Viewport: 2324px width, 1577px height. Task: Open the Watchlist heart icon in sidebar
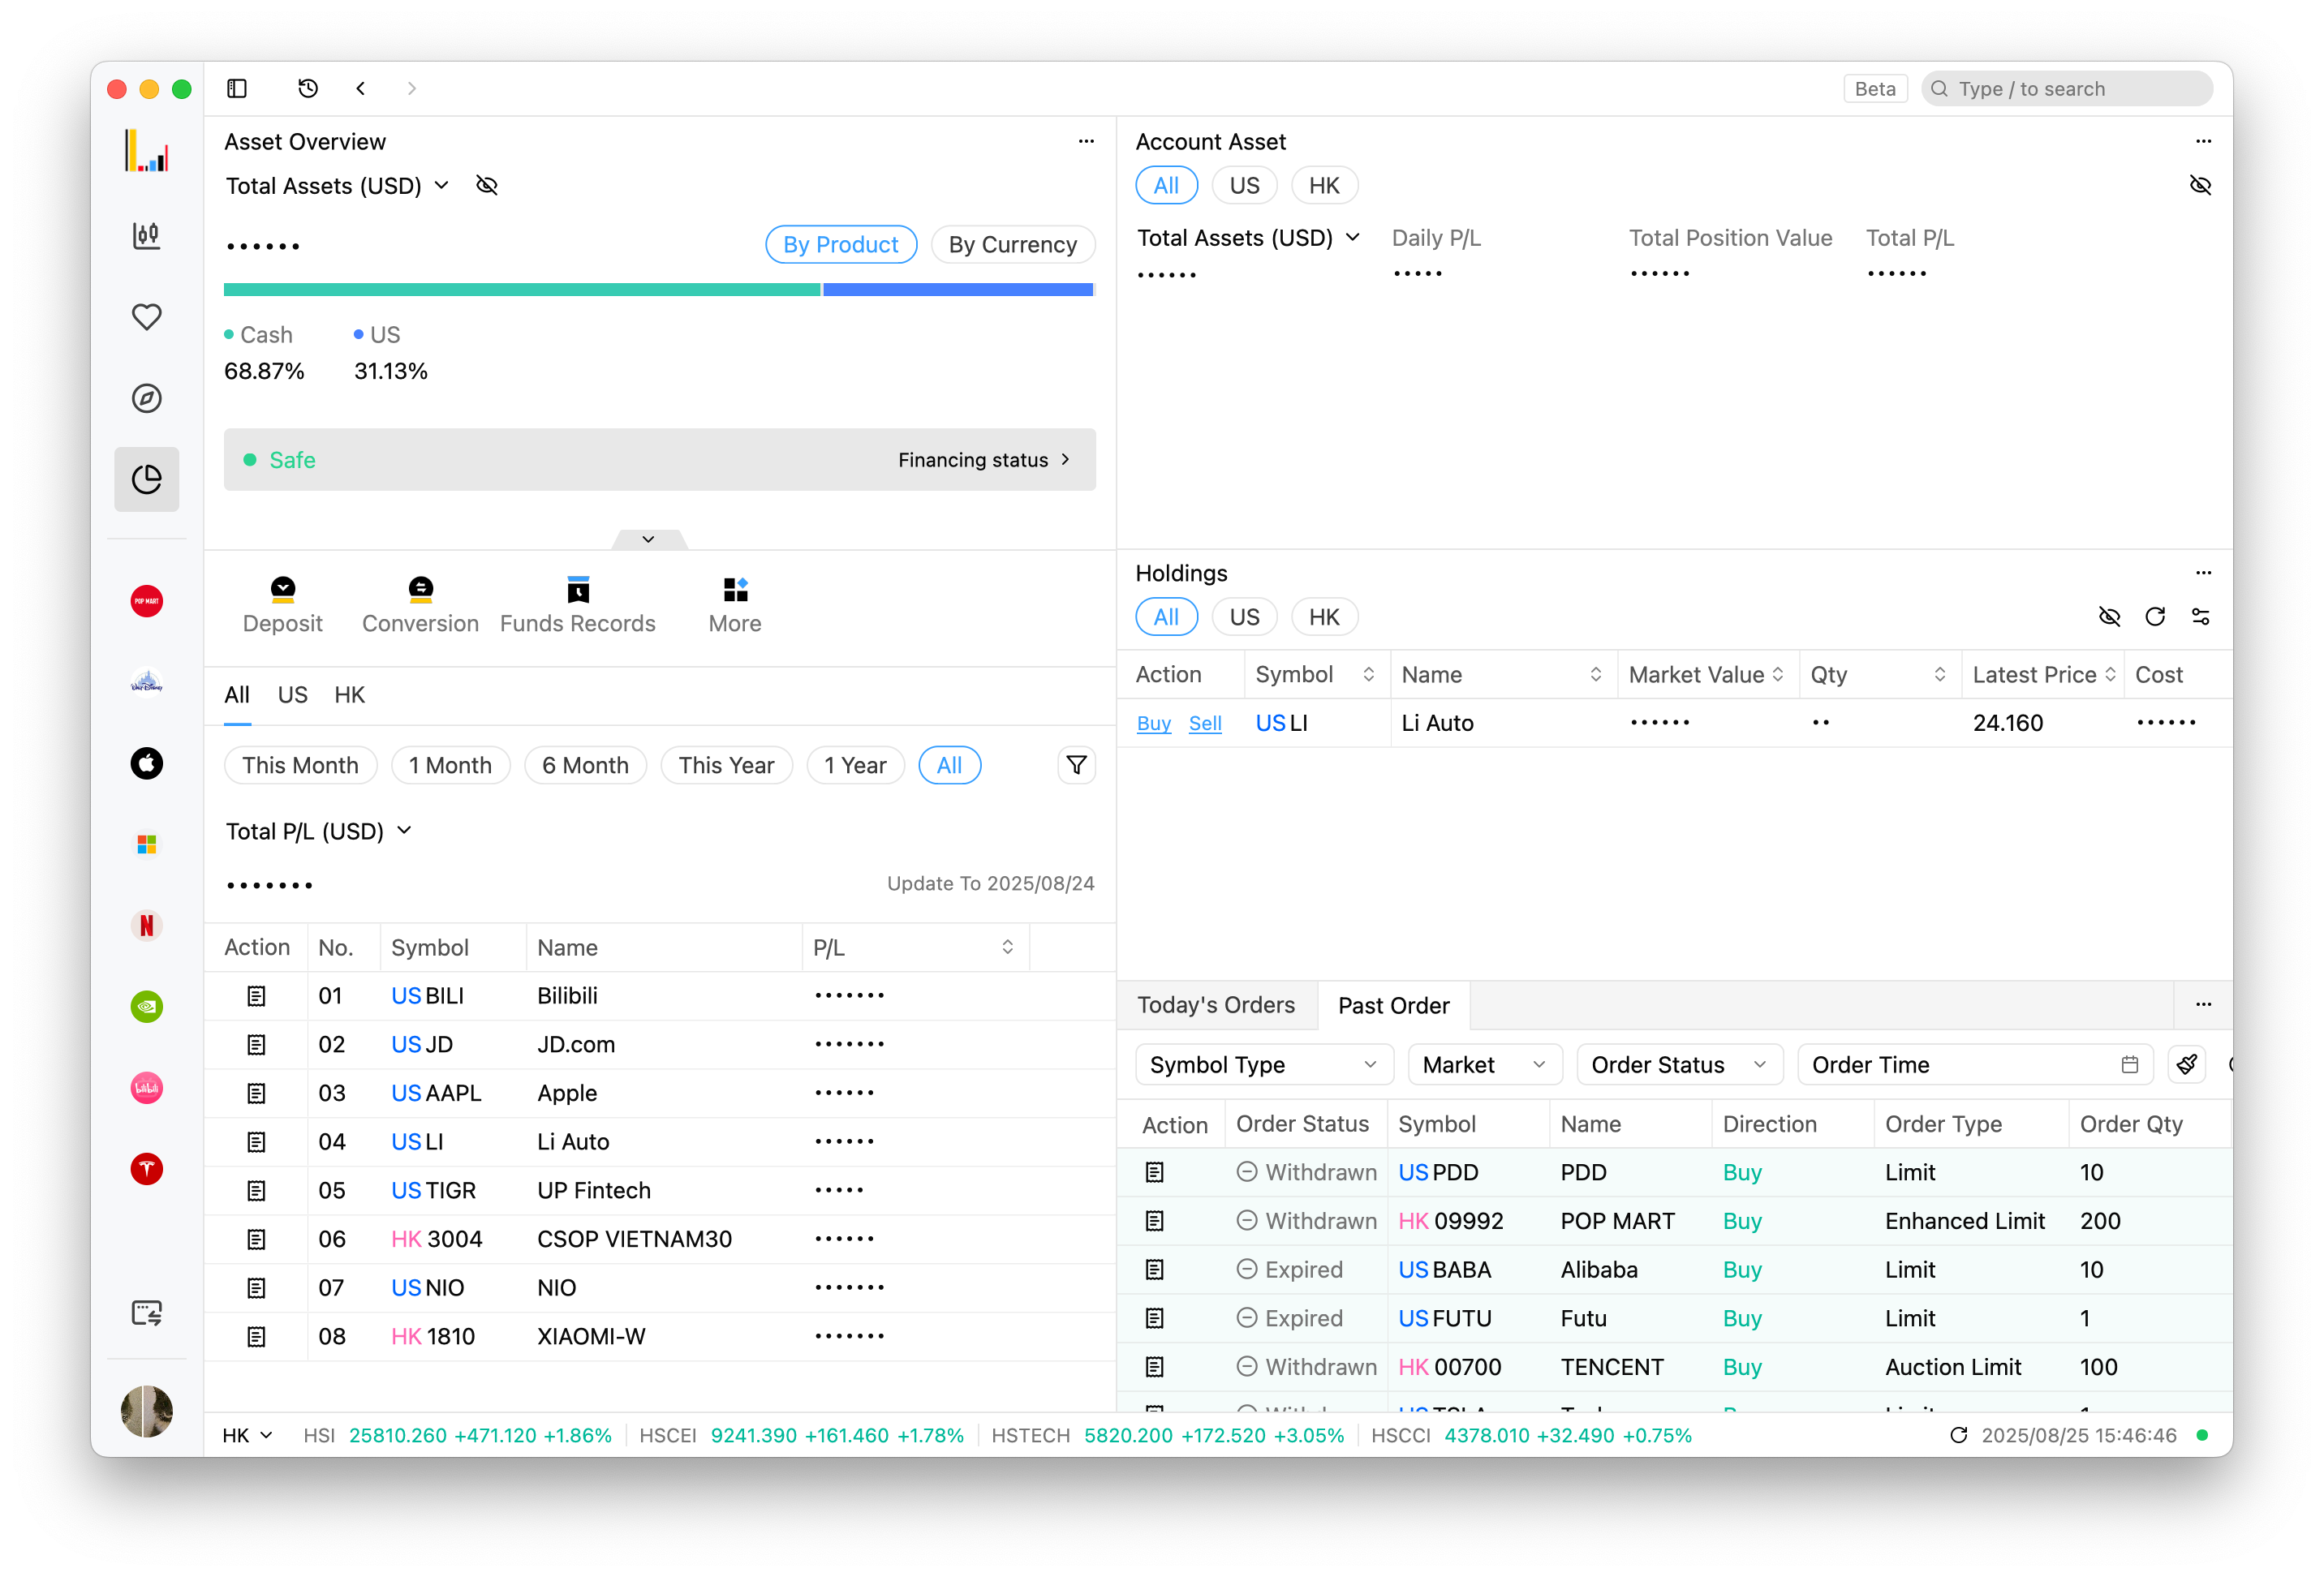tap(146, 316)
